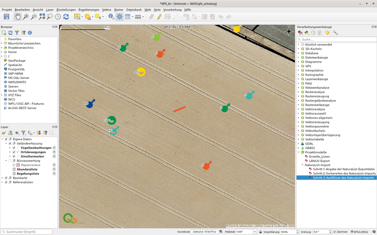377x235 pixels.
Task: Expand the Vogelbeobachtungen layer legend
Action: coord(10,148)
